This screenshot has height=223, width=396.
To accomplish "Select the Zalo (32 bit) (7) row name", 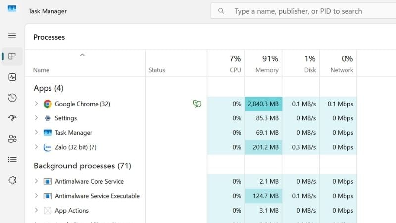I will tap(76, 147).
